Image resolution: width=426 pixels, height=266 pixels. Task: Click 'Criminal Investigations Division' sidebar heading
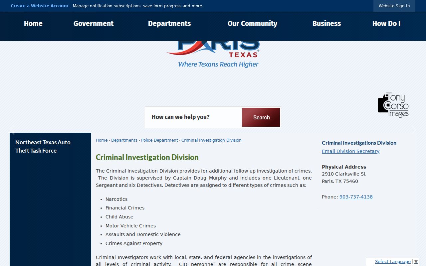(x=359, y=143)
